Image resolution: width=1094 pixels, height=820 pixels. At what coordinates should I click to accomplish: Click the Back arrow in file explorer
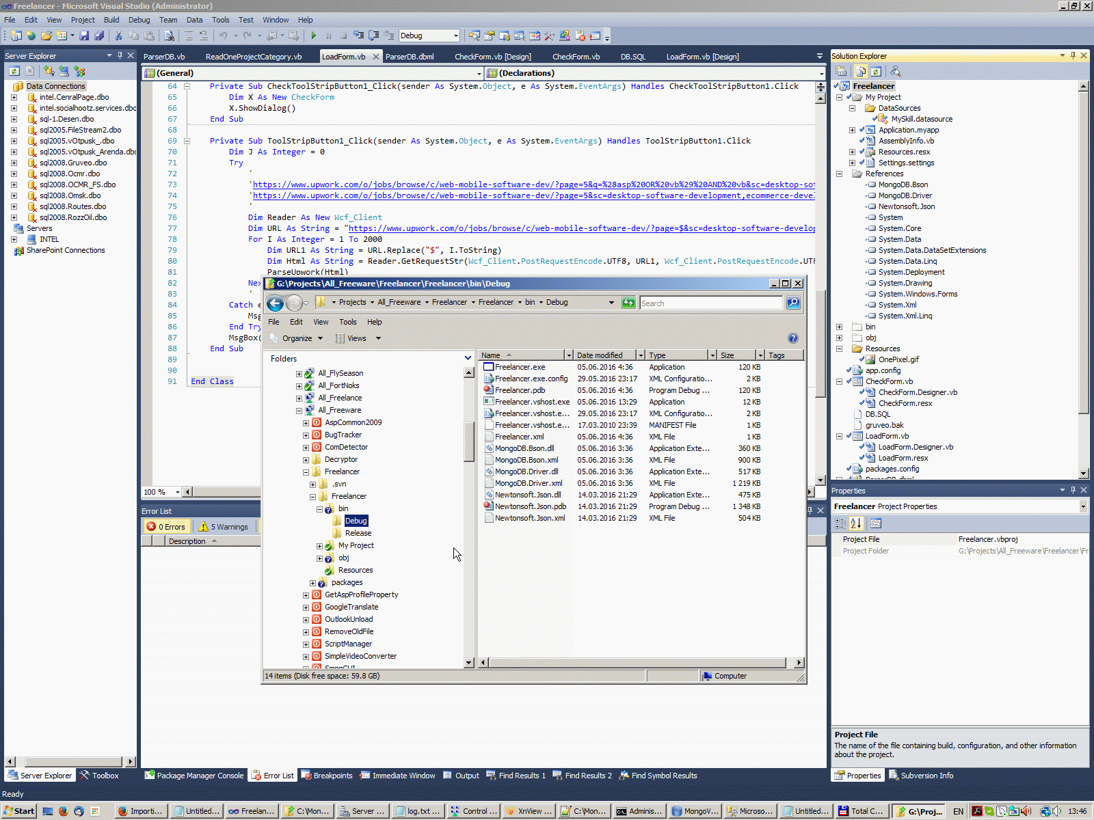pos(275,303)
